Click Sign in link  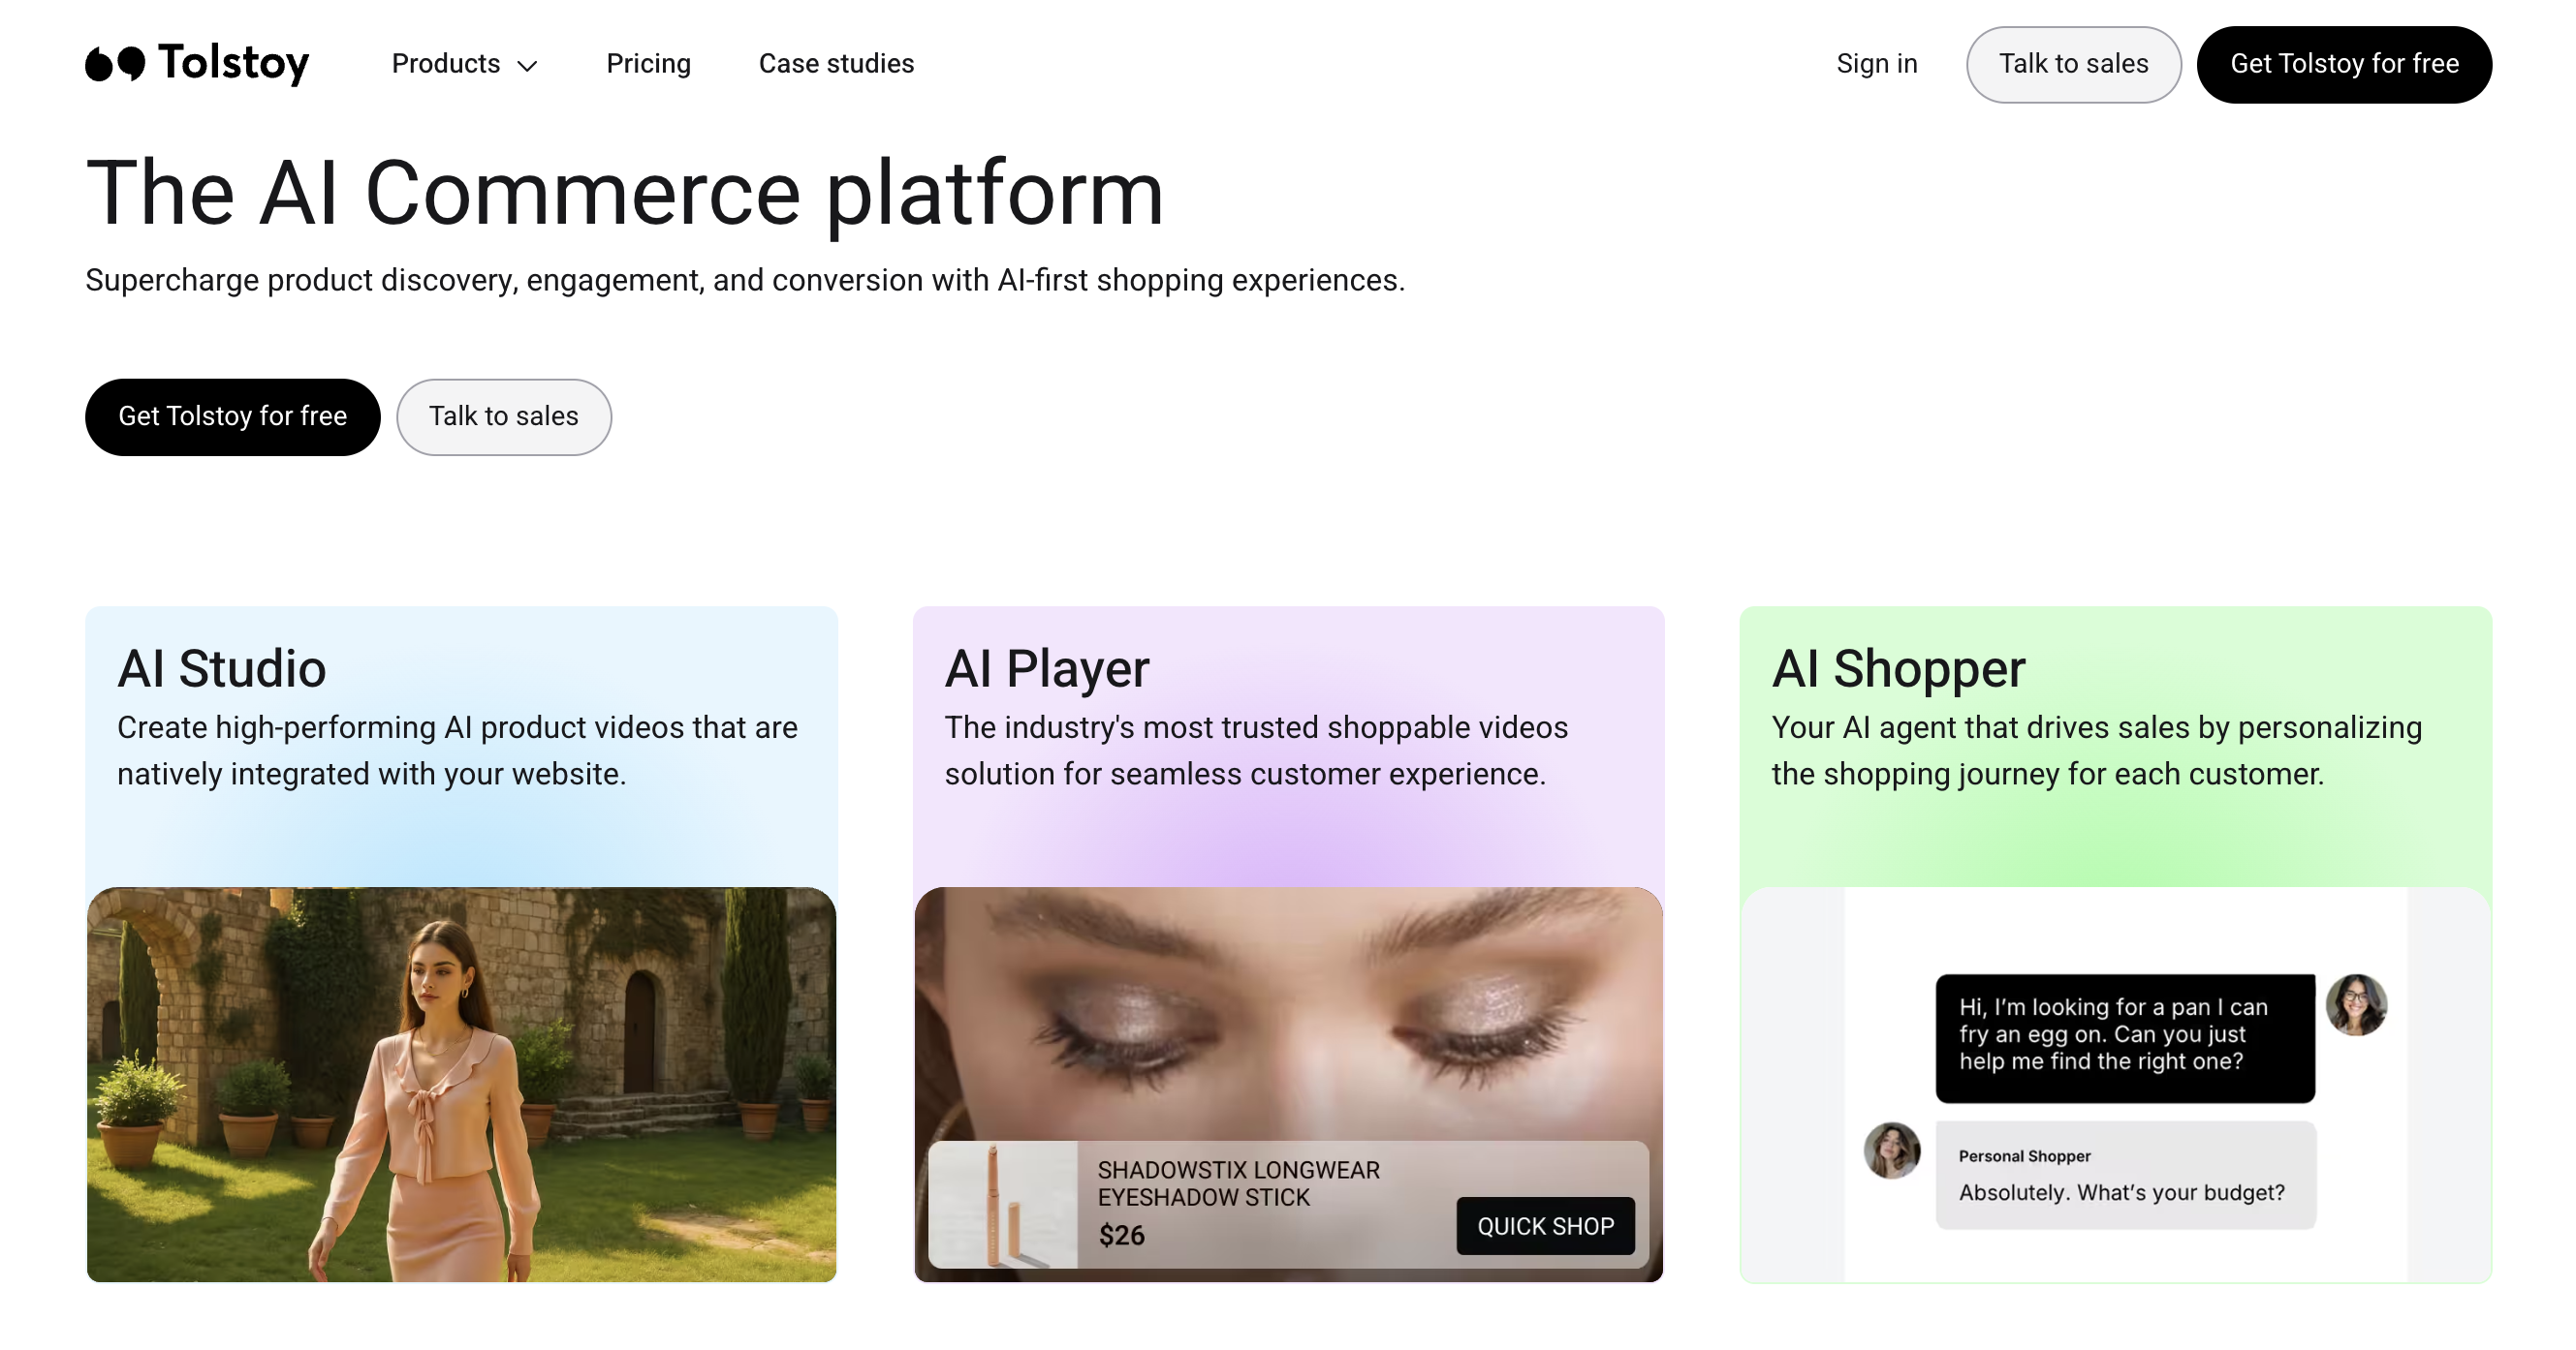point(1876,64)
